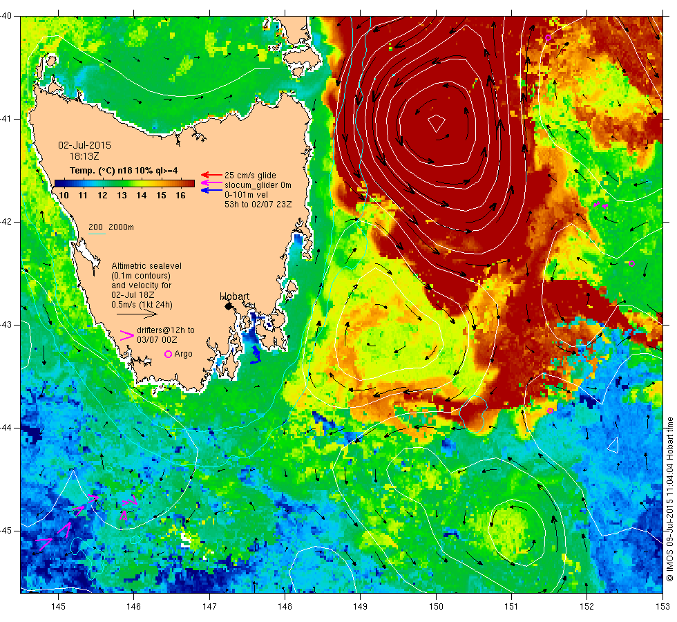Click the 'Altimetric sealevel' text

pos(146,265)
